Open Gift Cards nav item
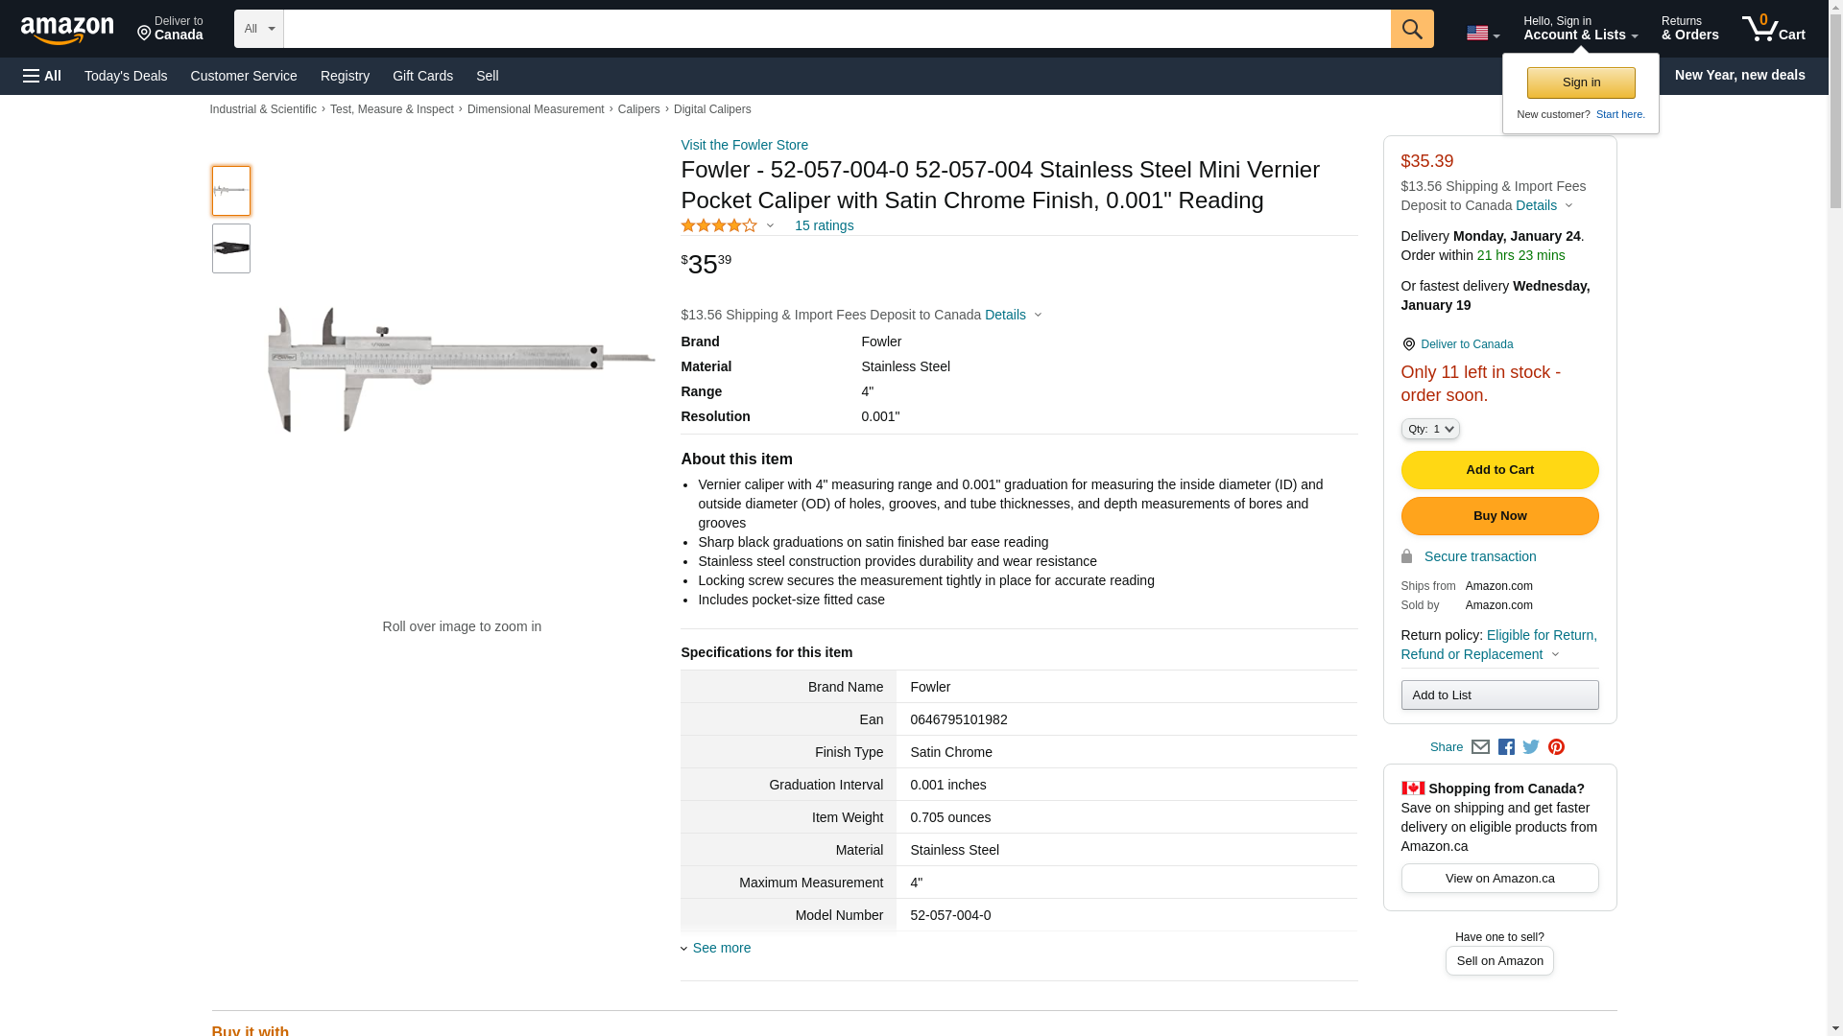 point(422,76)
